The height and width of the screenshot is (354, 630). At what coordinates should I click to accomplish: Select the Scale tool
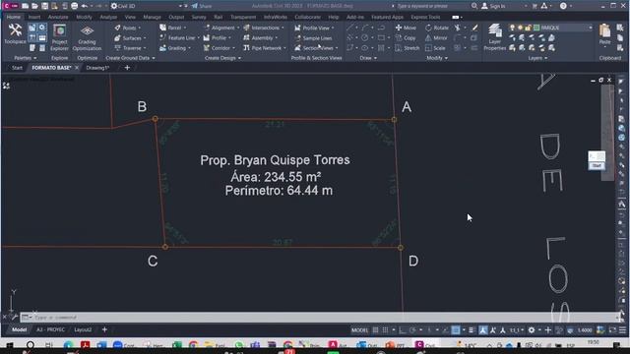point(435,48)
